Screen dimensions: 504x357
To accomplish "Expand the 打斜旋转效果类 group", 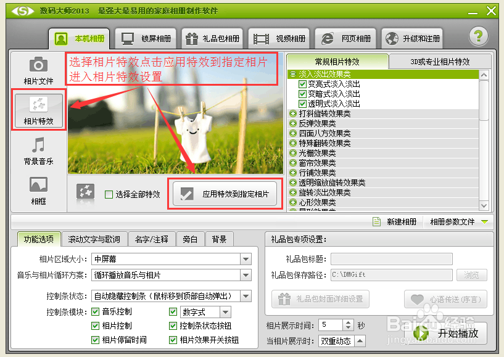I will click(292, 113).
